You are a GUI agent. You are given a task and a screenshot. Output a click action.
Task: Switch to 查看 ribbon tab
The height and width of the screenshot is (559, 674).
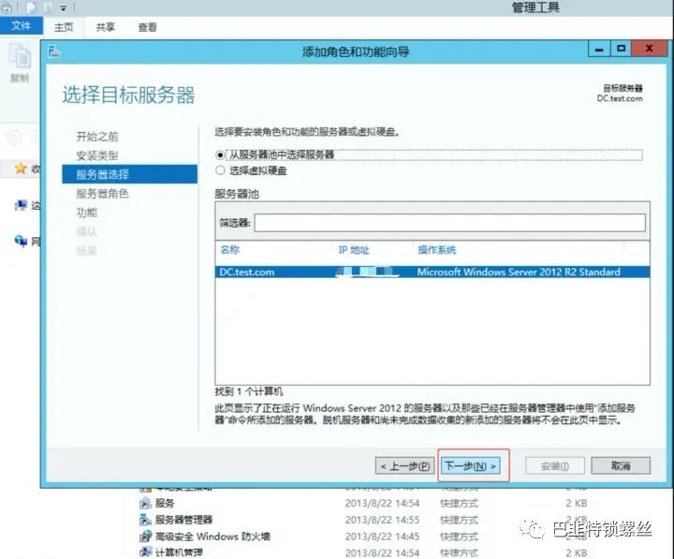[147, 27]
